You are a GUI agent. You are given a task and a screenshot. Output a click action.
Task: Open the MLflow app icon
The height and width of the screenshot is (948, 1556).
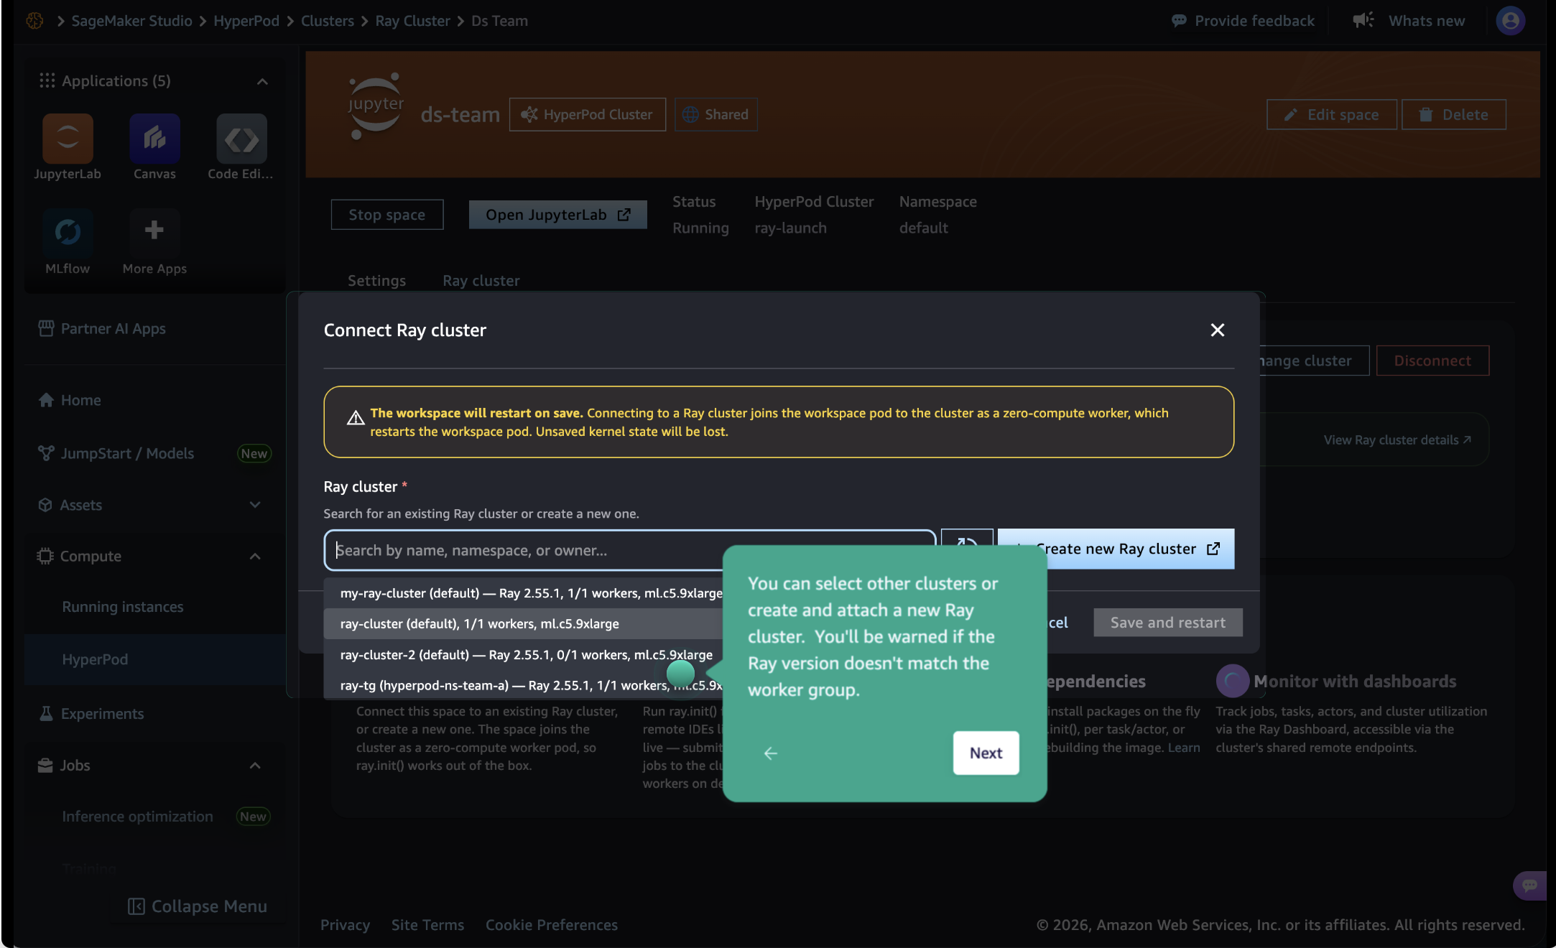pos(68,232)
